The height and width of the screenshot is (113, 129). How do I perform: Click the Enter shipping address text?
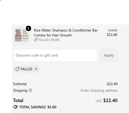[99, 91]
